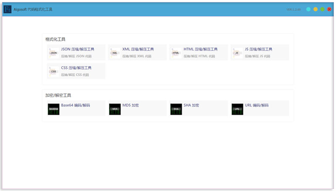The height and width of the screenshot is (191, 336).
Task: Select the HTML 压缩/解压工具 title text
Action: point(200,49)
